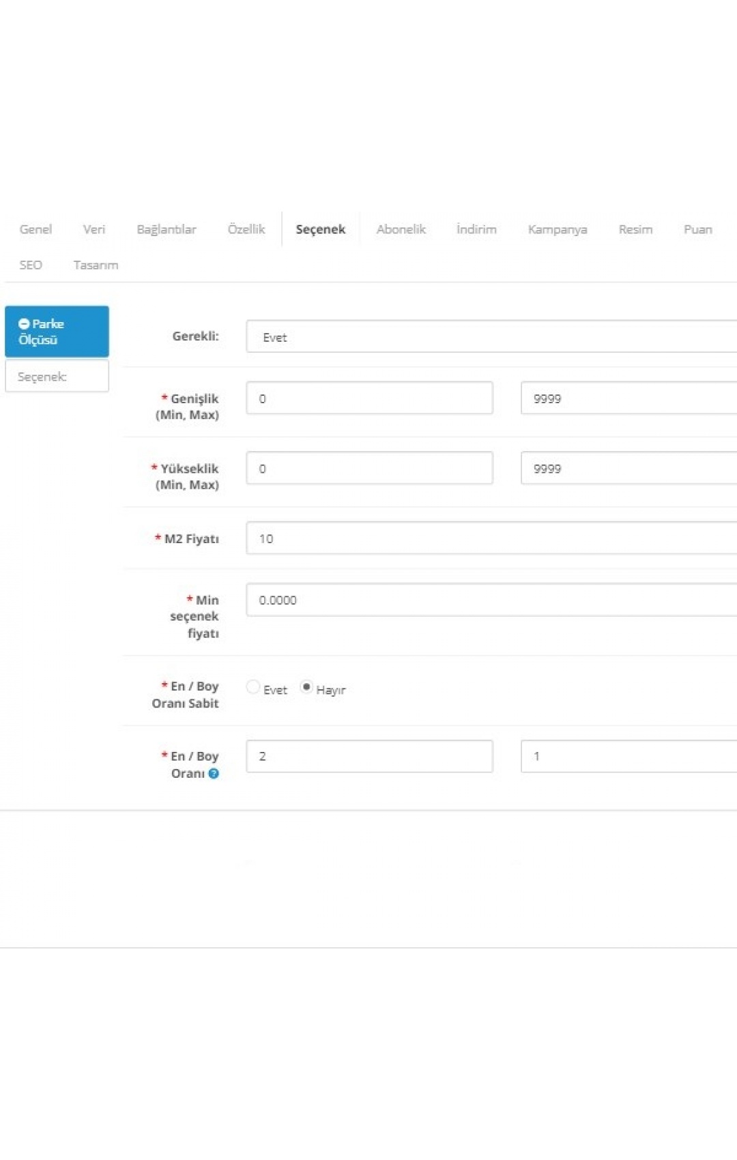Open the Gerekli dropdown
The image size is (737, 1160).
[491, 337]
